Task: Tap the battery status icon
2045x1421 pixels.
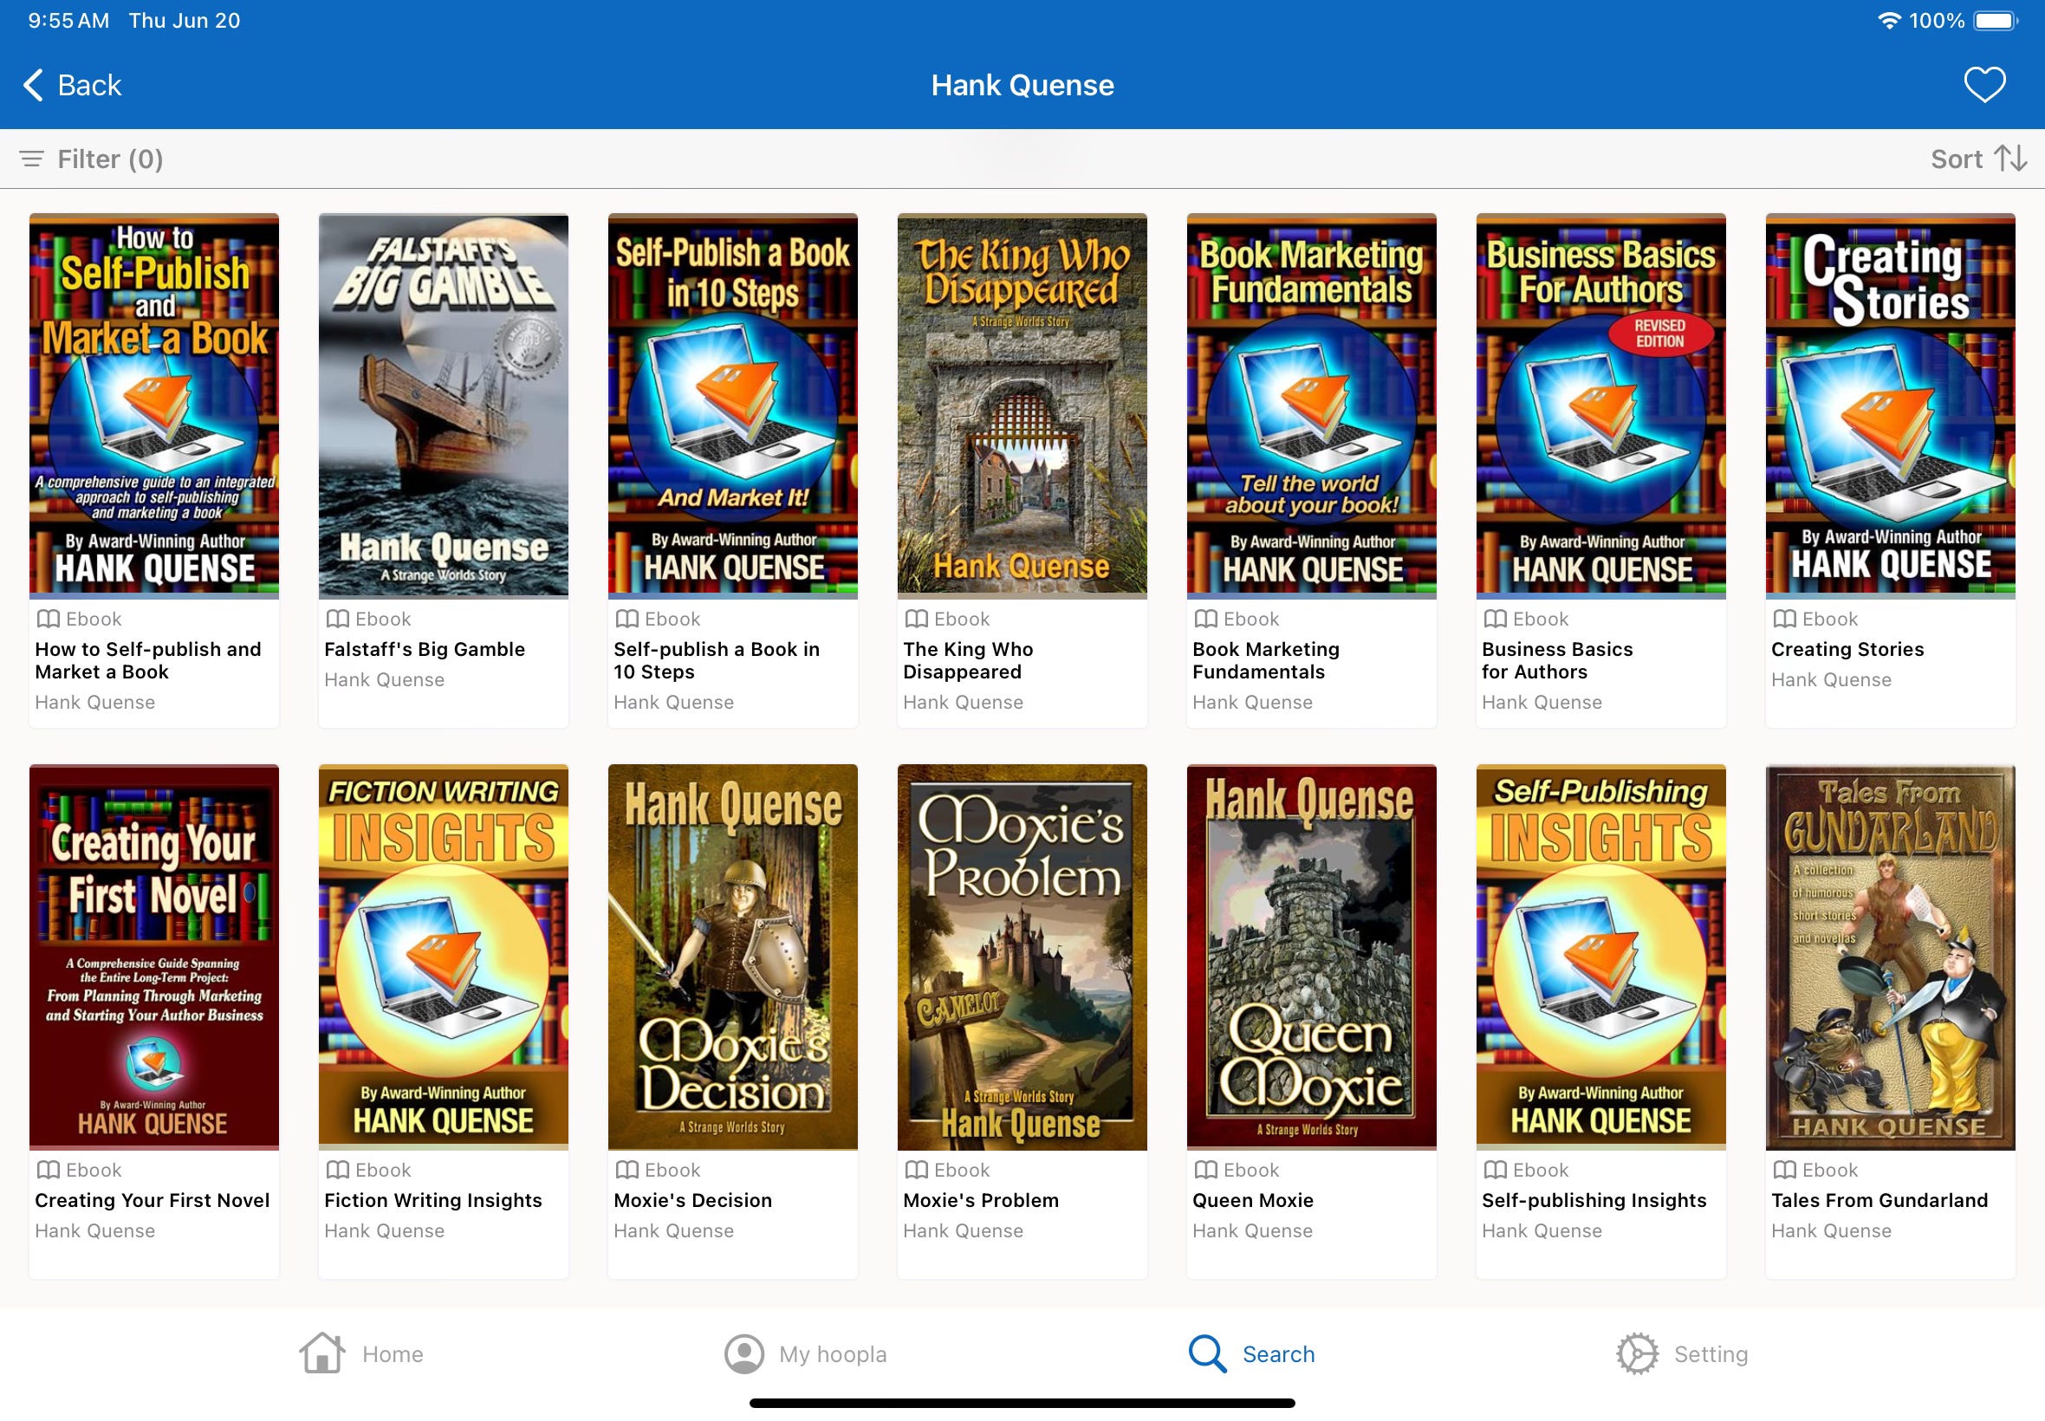Action: pos(1995,21)
